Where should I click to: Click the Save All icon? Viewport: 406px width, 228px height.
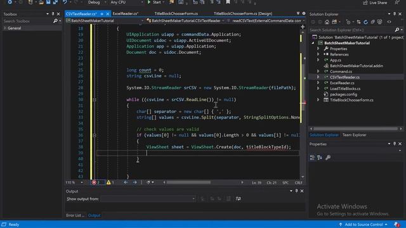55,2
